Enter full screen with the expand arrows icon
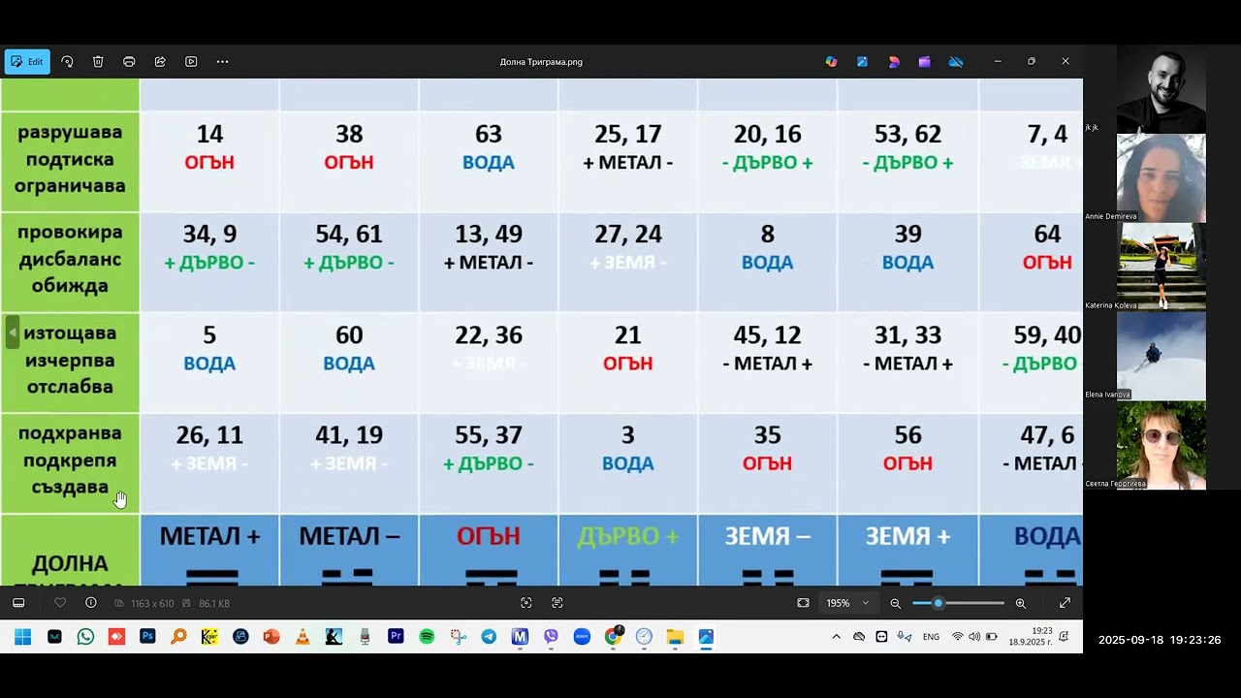 [x=1065, y=603]
